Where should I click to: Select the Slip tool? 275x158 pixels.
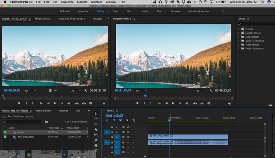point(96,135)
